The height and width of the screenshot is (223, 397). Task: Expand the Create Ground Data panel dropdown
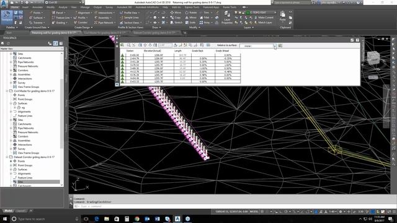tap(37, 27)
